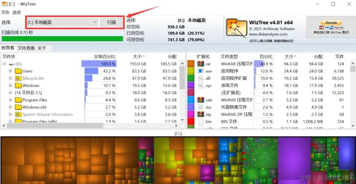Image resolution: width=356 pixels, height=184 pixels.
Task: Select the Windows.old folder icon
Action: coord(18,107)
